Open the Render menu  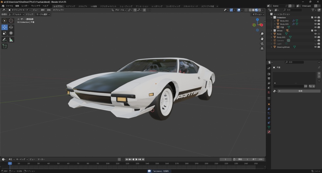point(25,6)
